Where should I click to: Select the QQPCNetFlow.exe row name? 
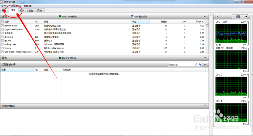pos(13,29)
